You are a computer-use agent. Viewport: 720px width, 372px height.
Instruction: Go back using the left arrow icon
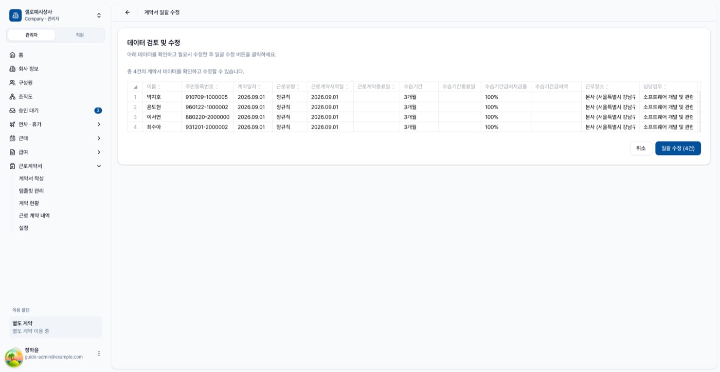pyautogui.click(x=128, y=12)
